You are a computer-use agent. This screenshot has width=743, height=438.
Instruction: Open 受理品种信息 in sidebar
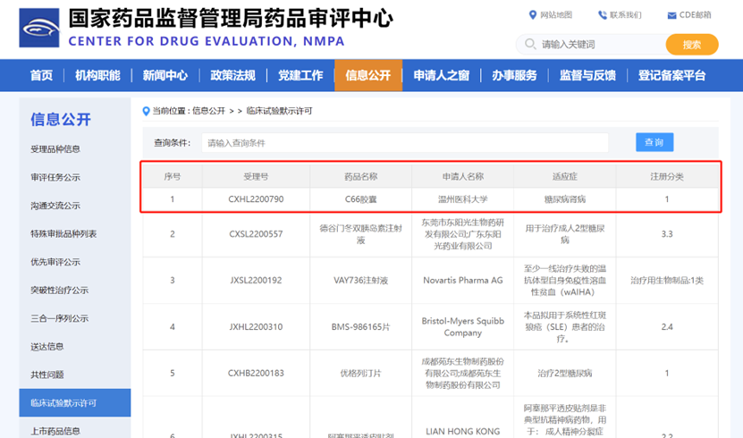(x=55, y=149)
